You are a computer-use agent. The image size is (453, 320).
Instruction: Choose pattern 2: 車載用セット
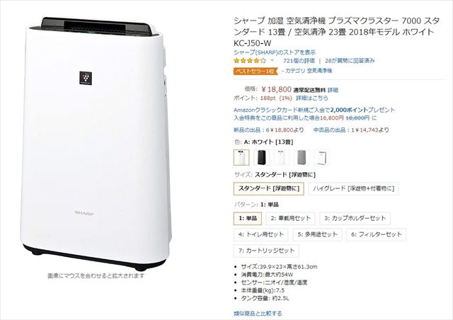[x=290, y=218]
